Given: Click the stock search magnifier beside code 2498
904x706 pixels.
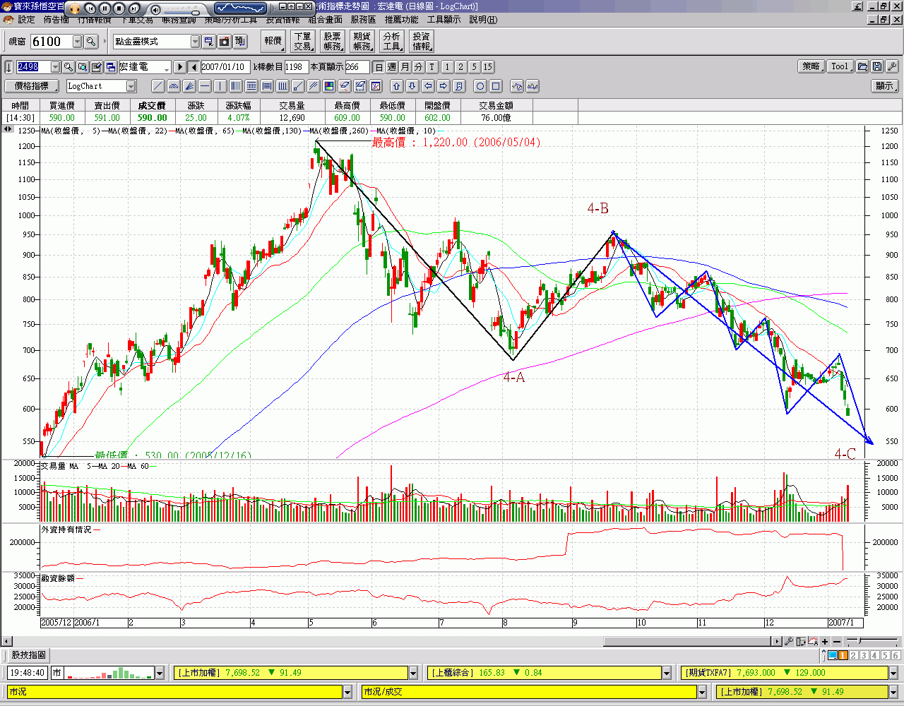Looking at the screenshot, I should (69, 67).
